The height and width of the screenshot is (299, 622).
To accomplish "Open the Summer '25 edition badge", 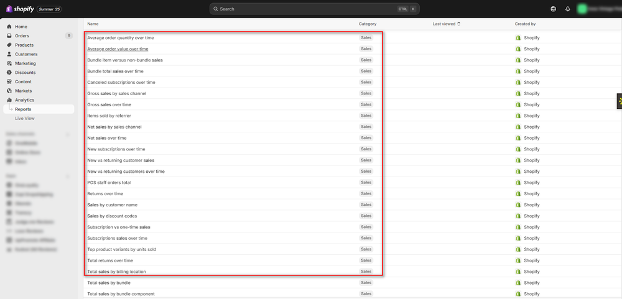I will tap(49, 9).
